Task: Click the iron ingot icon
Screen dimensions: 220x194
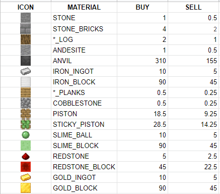Action: click(26, 71)
